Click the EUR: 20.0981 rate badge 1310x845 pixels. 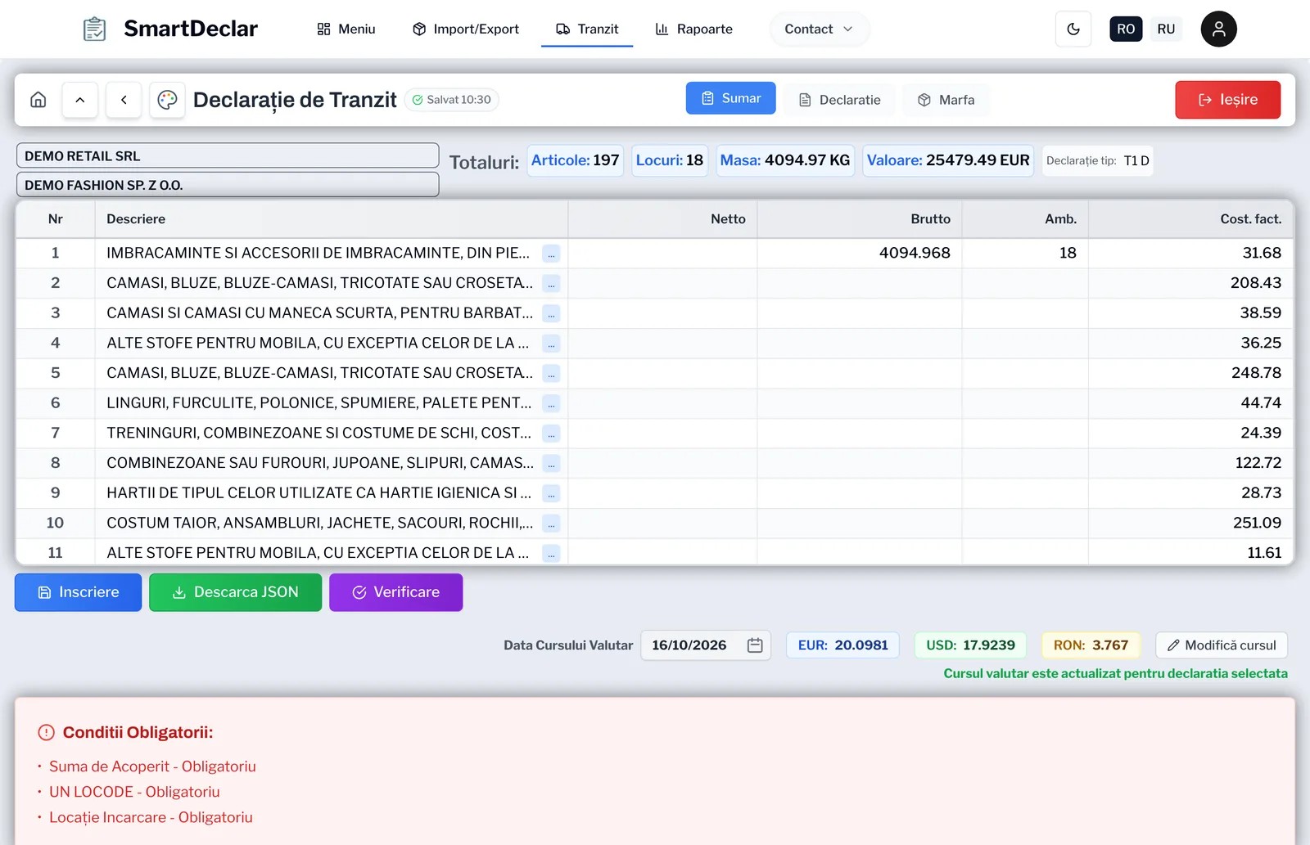point(842,645)
